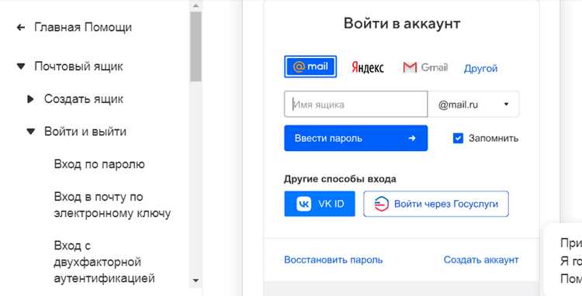
Task: Open the Вход по паролю article
Action: pyautogui.click(x=99, y=164)
